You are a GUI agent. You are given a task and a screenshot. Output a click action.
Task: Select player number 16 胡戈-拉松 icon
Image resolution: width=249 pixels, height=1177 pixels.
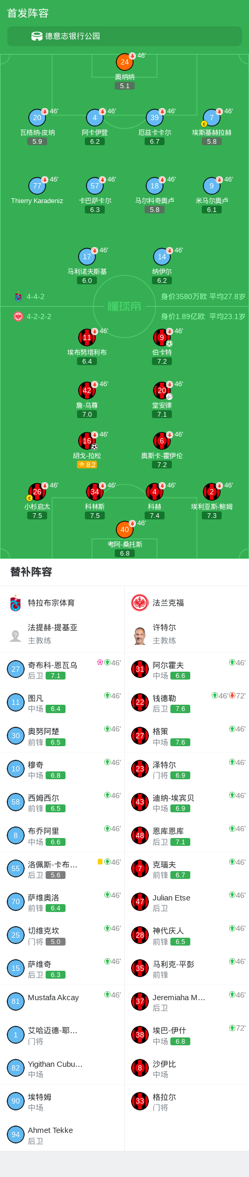[x=87, y=441]
